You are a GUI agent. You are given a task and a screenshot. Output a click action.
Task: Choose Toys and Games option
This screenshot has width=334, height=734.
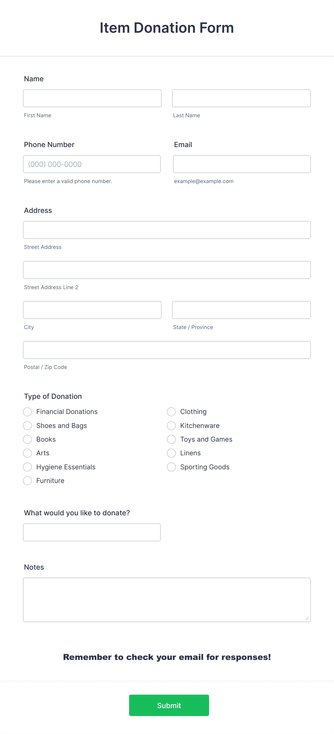point(171,439)
